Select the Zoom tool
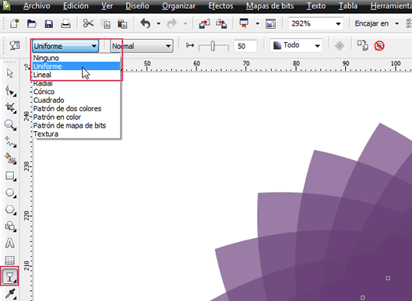This screenshot has height=301, width=412. click(10, 124)
